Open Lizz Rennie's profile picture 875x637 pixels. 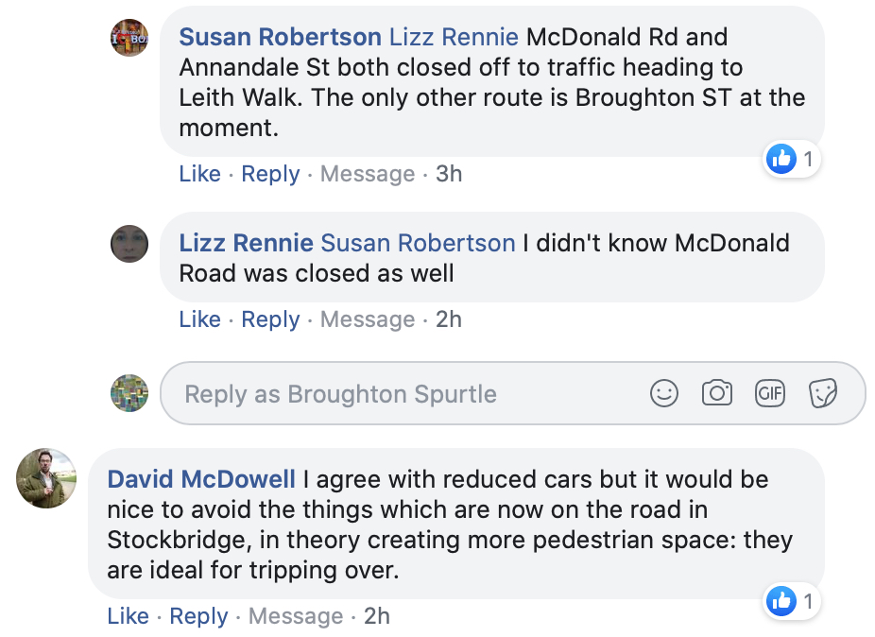pyautogui.click(x=129, y=244)
